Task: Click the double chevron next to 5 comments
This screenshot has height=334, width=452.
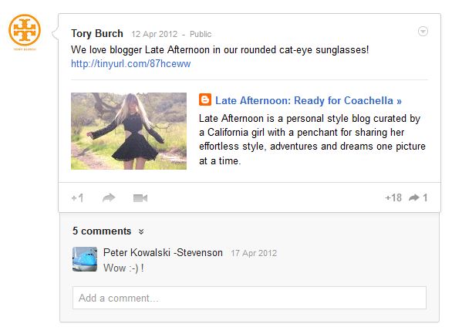Action: pyautogui.click(x=141, y=231)
